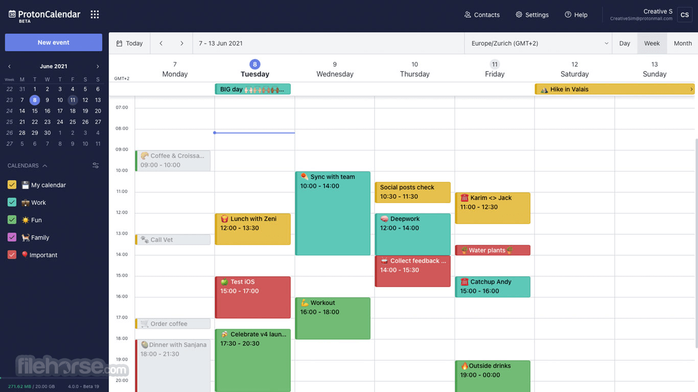The image size is (698, 392).
Task: Switch to Day view
Action: (625, 43)
